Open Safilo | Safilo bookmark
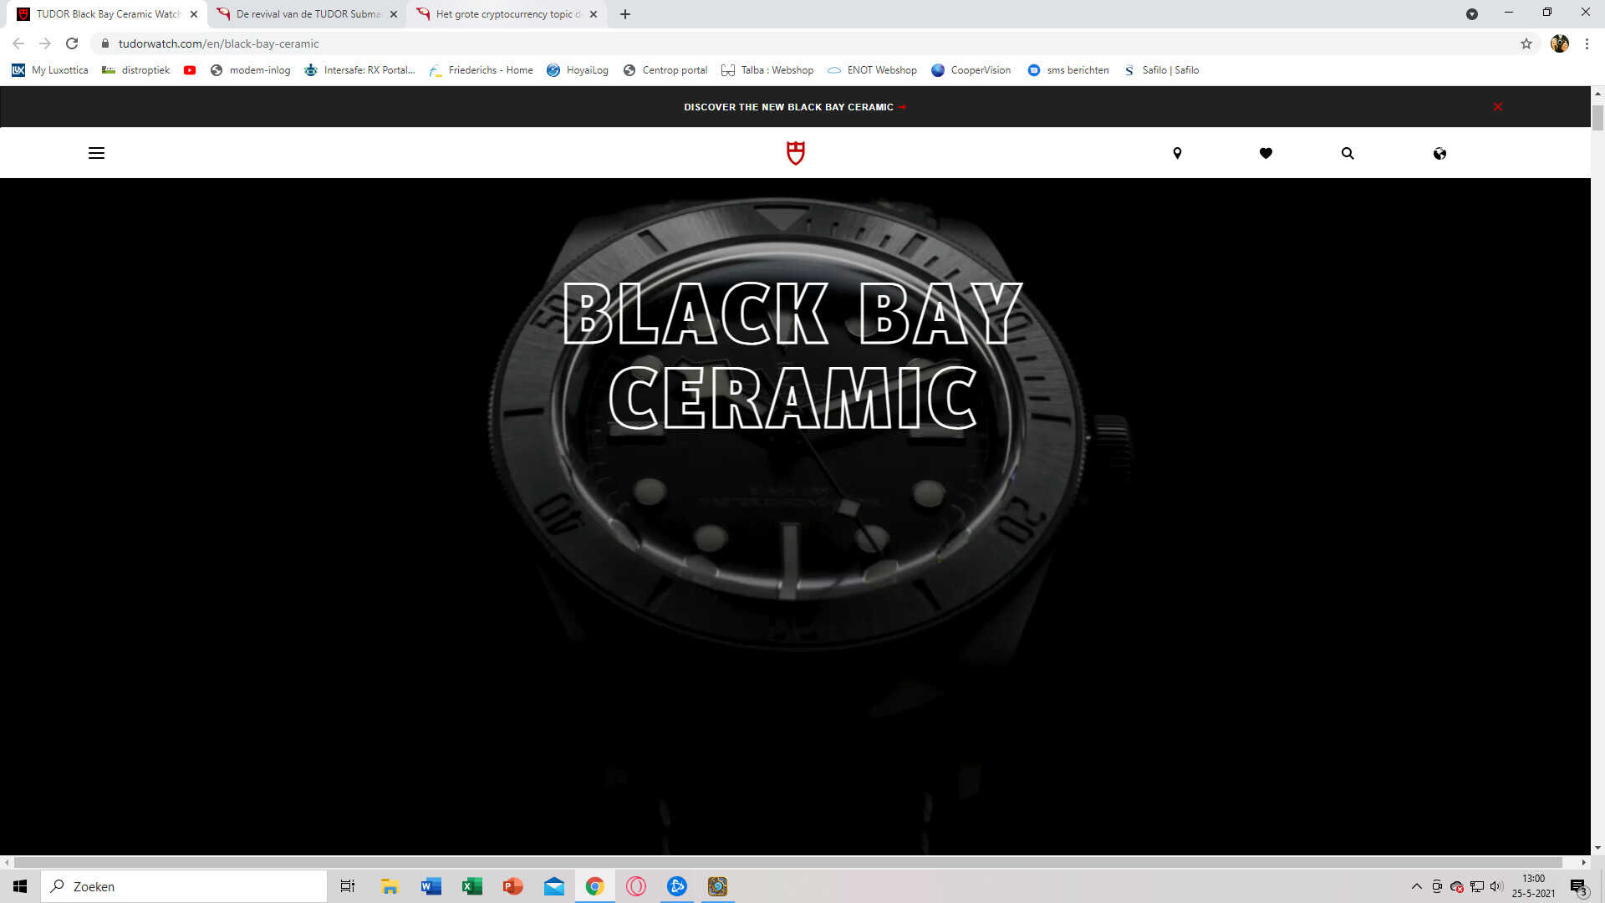This screenshot has height=903, width=1605. 1161,70
